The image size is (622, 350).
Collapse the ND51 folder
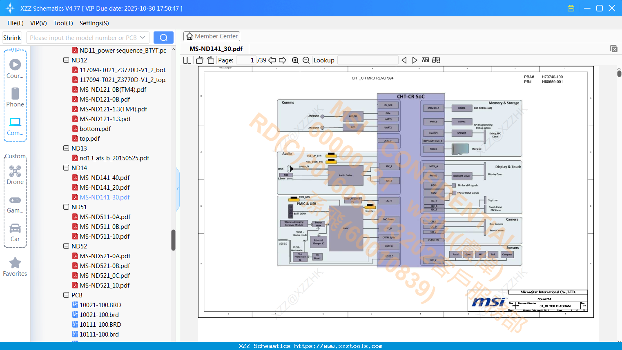pyautogui.click(x=66, y=207)
